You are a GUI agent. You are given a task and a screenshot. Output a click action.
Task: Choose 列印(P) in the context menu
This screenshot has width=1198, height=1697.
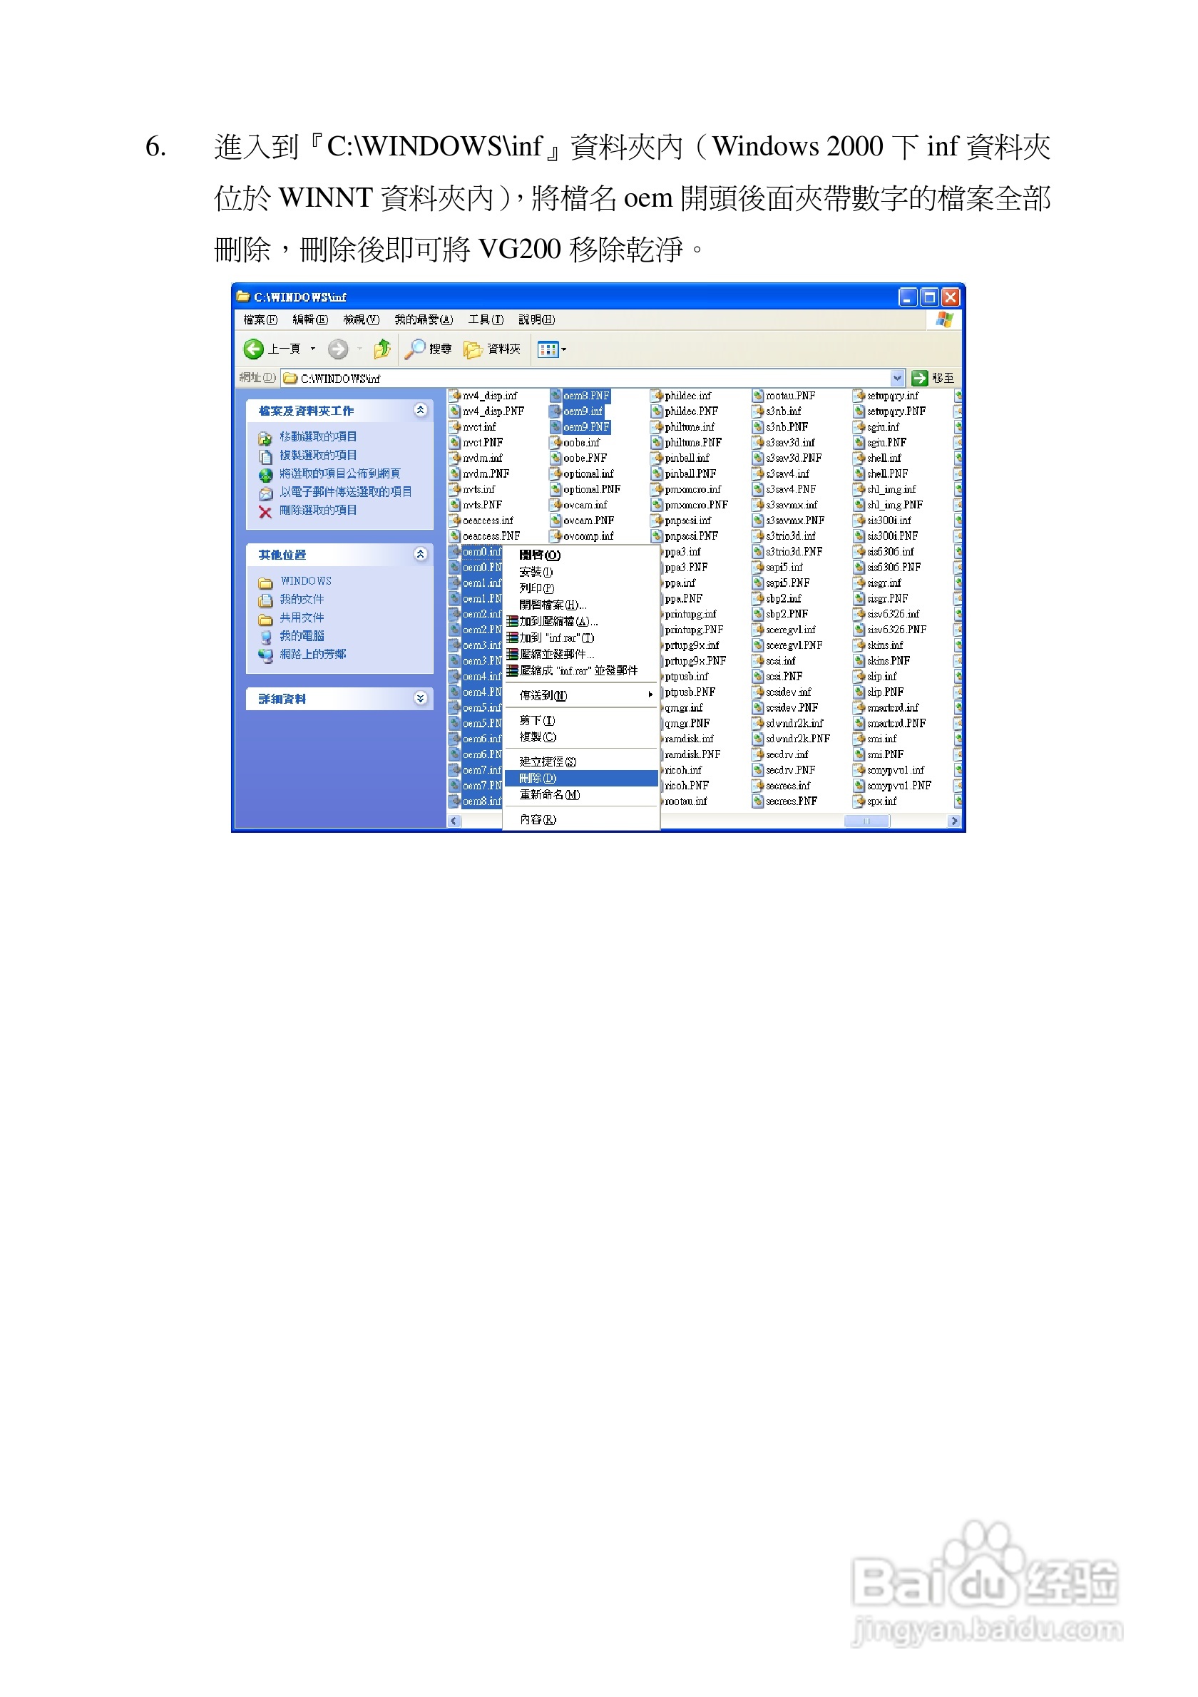pyautogui.click(x=581, y=588)
